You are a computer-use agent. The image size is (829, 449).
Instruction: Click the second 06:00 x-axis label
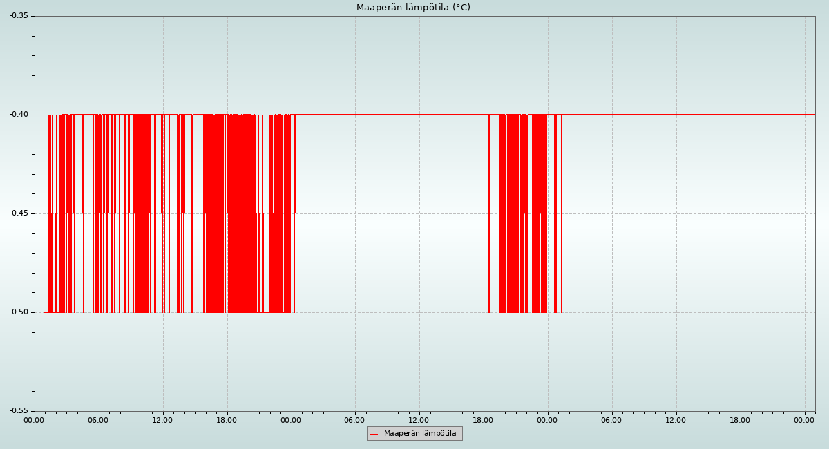(x=354, y=420)
